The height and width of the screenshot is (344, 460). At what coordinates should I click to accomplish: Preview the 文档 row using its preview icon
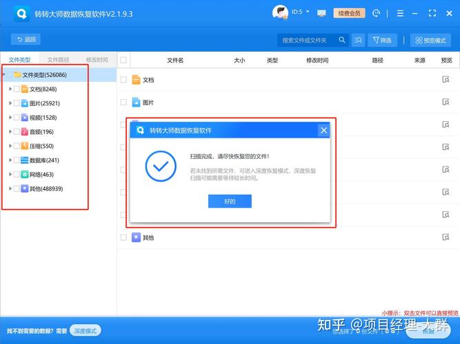tap(446, 79)
